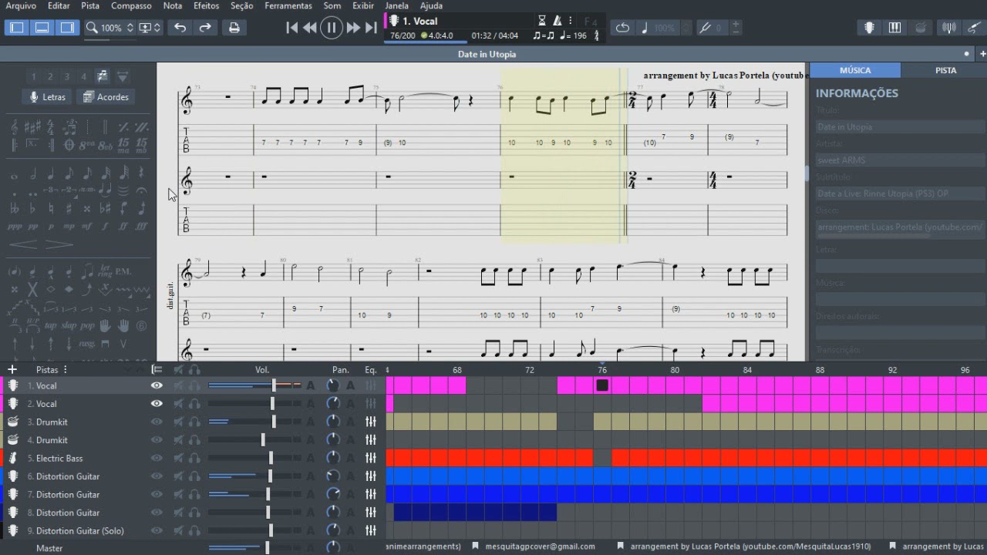
Task: Toggle the bottom global view panel
Action: (42, 28)
